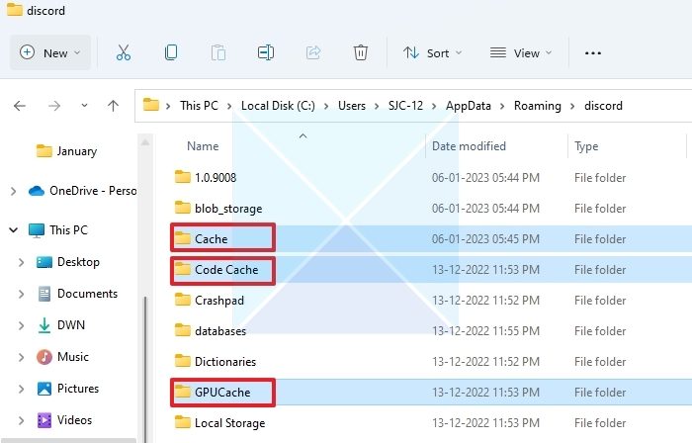This screenshot has width=692, height=443.
Task: Click Roaming in the breadcrumb path
Action: coord(538,106)
